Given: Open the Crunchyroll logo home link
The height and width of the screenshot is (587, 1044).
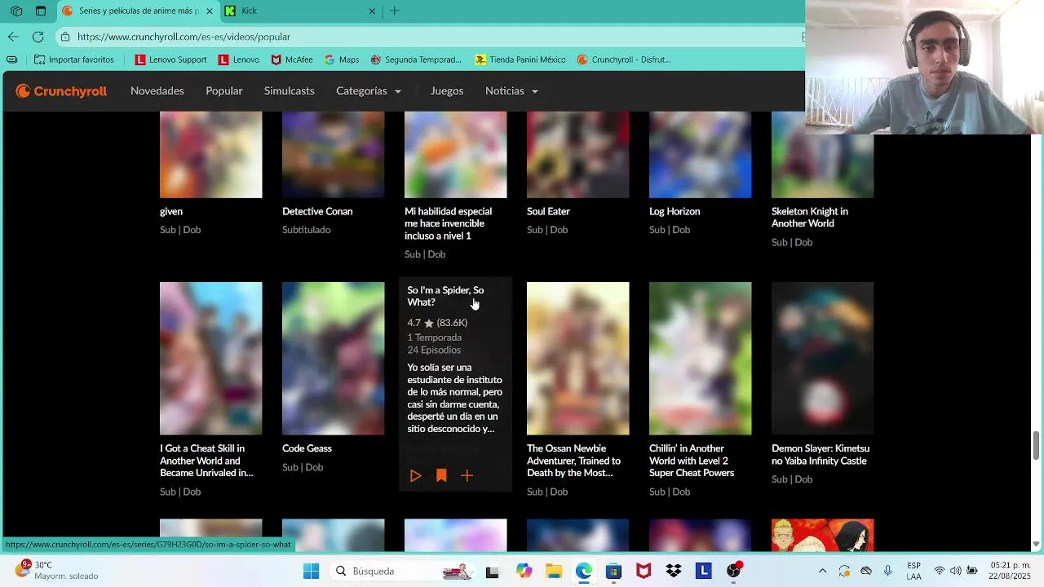Looking at the screenshot, I should pyautogui.click(x=61, y=91).
